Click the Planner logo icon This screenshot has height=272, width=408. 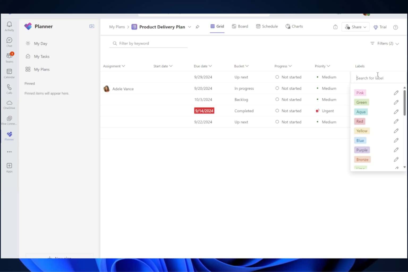[x=28, y=26]
